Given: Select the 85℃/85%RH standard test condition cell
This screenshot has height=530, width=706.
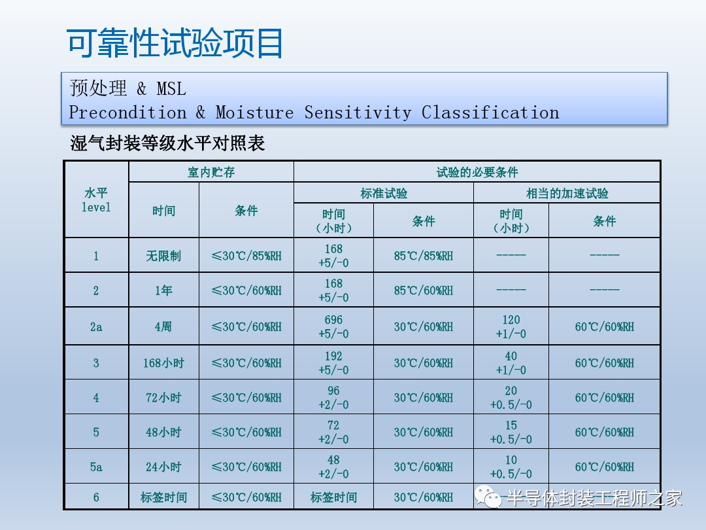Looking at the screenshot, I should 423,256.
